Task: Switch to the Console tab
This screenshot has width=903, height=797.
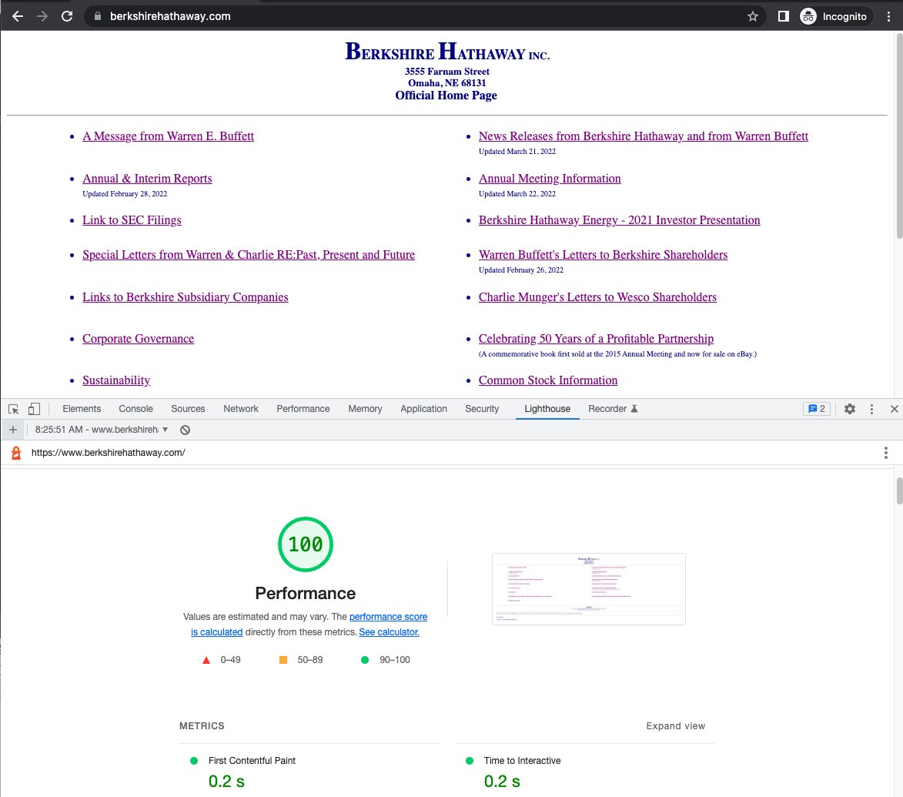Action: [x=135, y=409]
